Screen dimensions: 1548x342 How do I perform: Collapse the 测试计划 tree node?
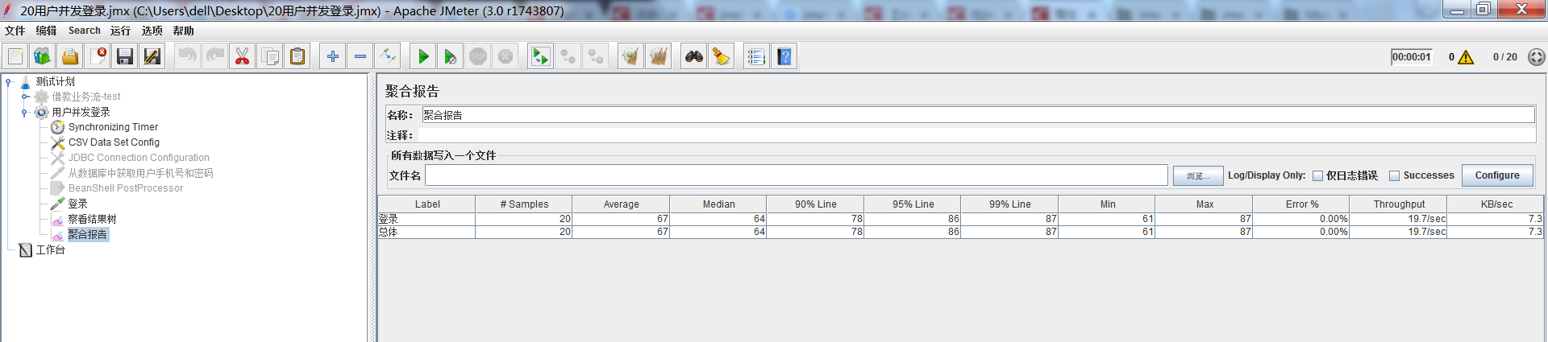(8, 82)
